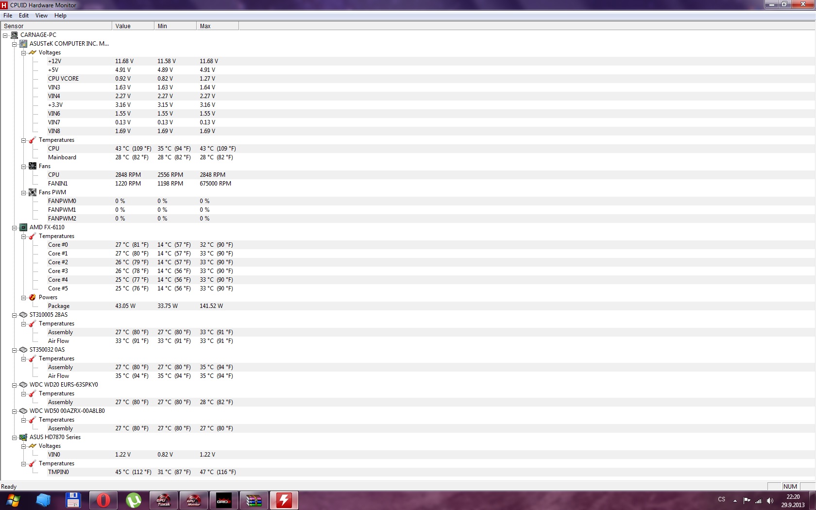Click the CARNAGE-PC computer icon
This screenshot has height=510, width=816.
pos(14,35)
